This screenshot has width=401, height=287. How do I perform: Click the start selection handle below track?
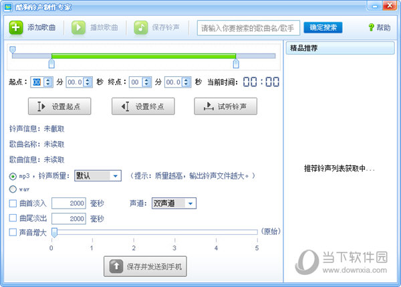pyautogui.click(x=51, y=64)
